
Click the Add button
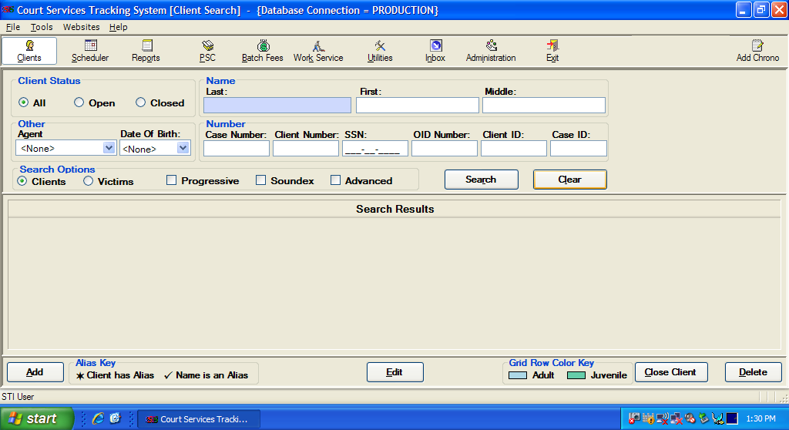coord(35,372)
